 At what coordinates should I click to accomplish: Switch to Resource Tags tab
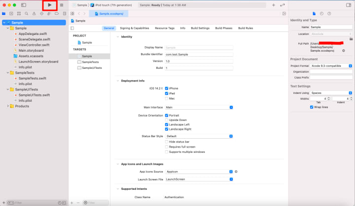(x=165, y=28)
